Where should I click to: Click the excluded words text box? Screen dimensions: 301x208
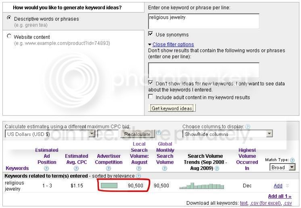pyautogui.click(x=204, y=70)
